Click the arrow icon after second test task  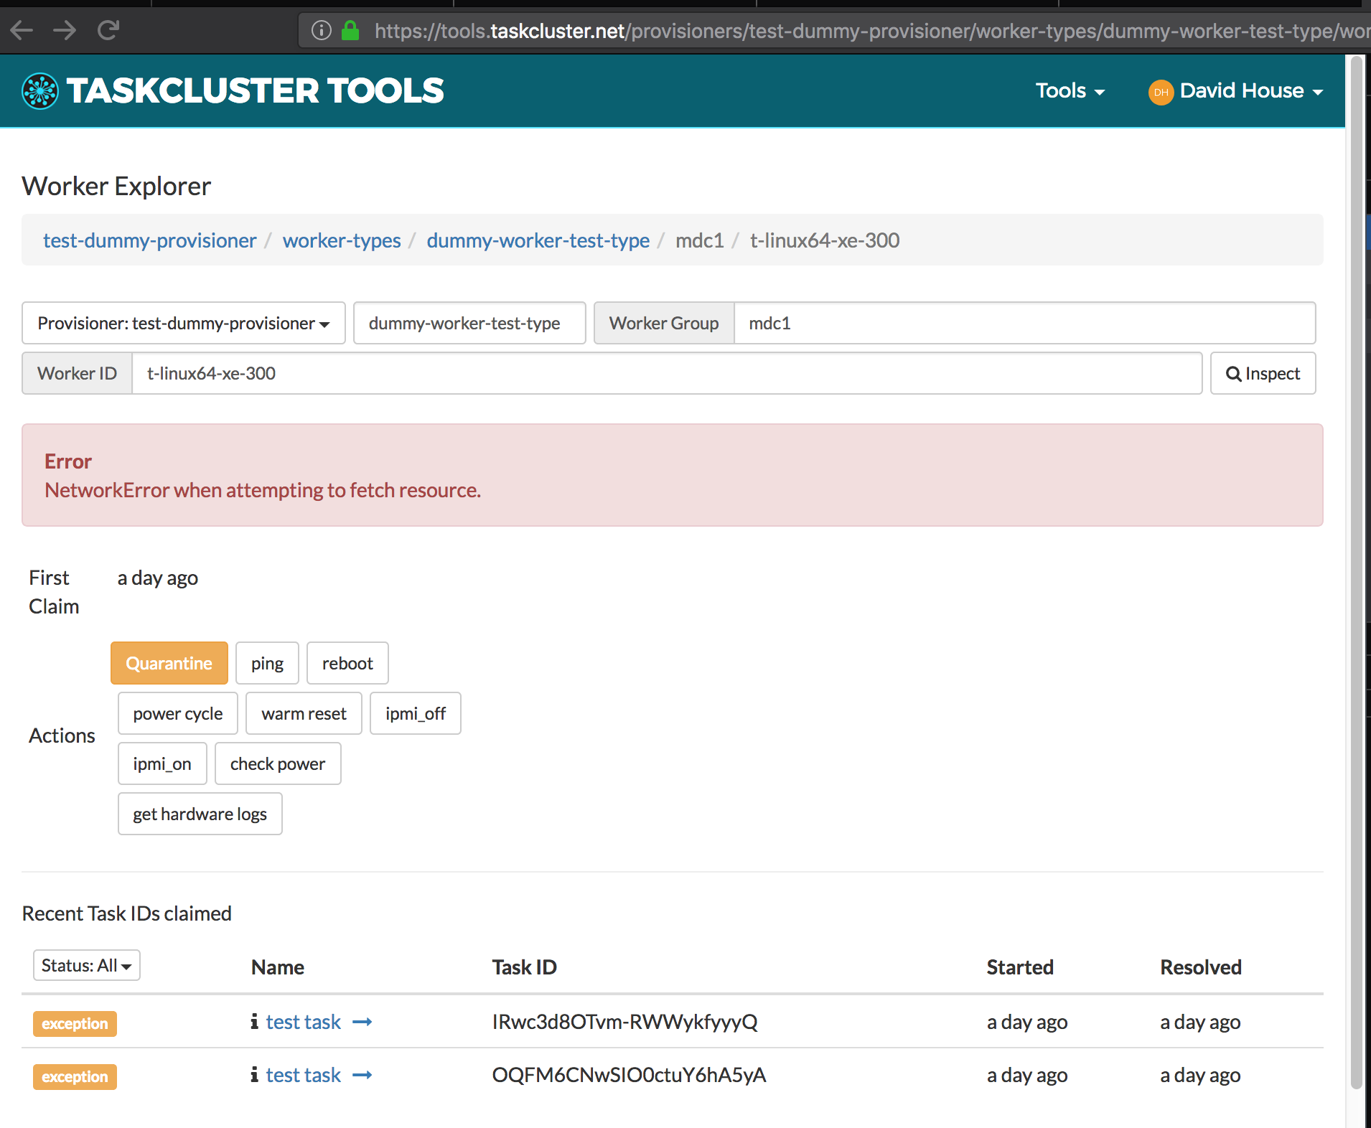362,1075
